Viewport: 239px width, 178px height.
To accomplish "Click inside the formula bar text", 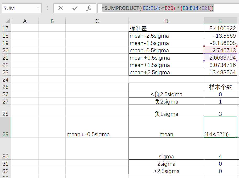I will [x=158, y=8].
